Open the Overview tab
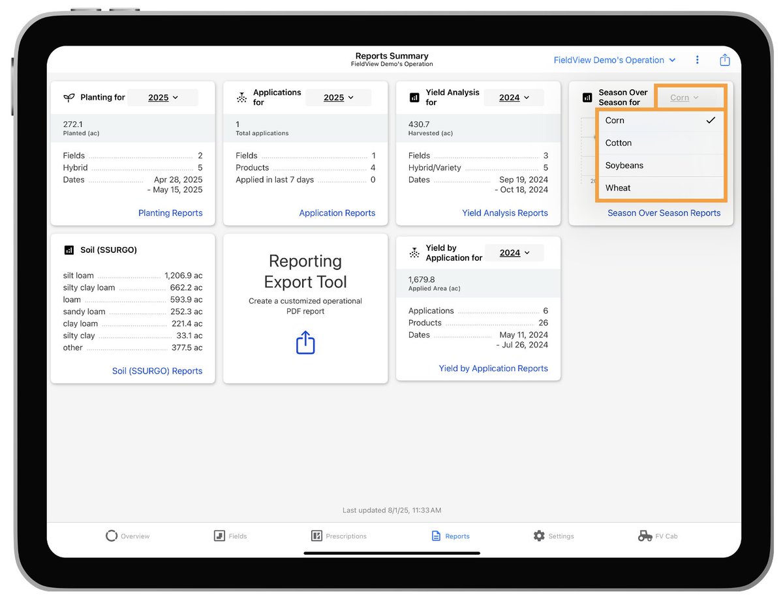The image size is (783, 601). point(128,536)
